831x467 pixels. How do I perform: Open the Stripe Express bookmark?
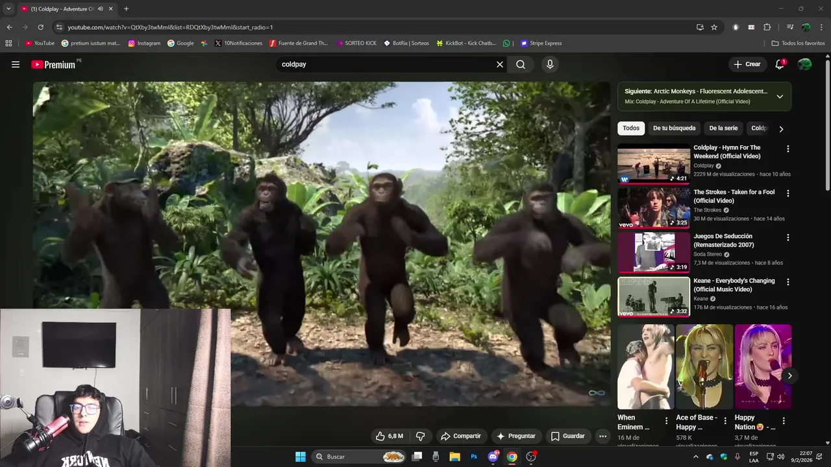541,43
